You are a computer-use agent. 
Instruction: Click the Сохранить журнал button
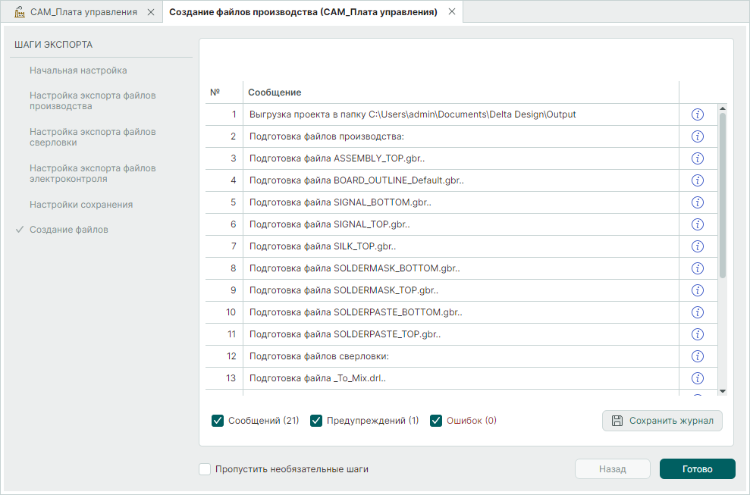(x=662, y=421)
